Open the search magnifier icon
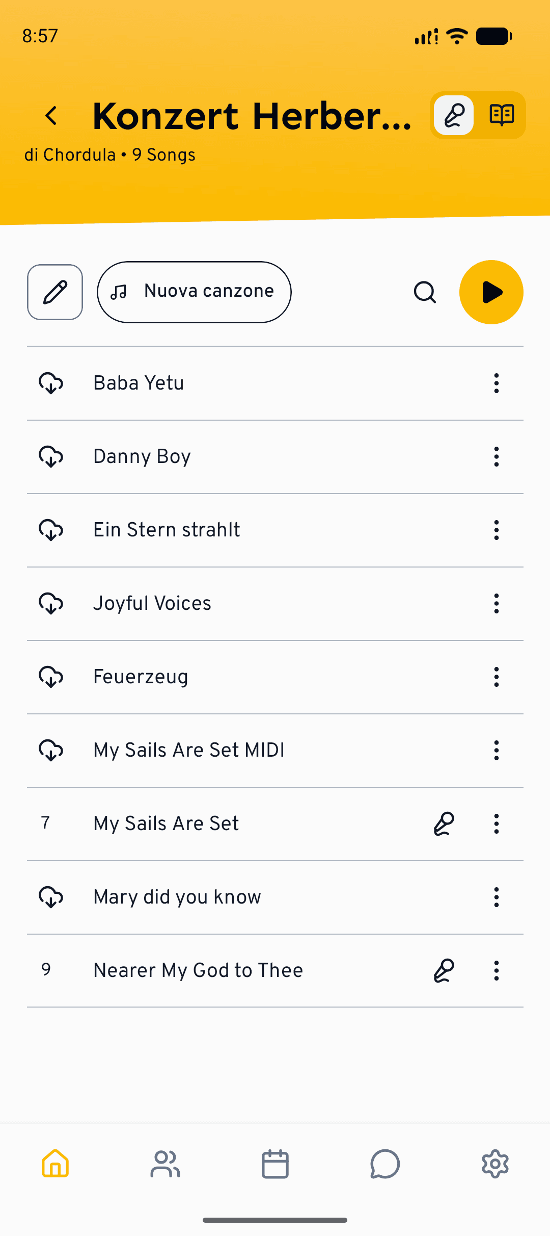This screenshot has width=550, height=1236. (425, 292)
